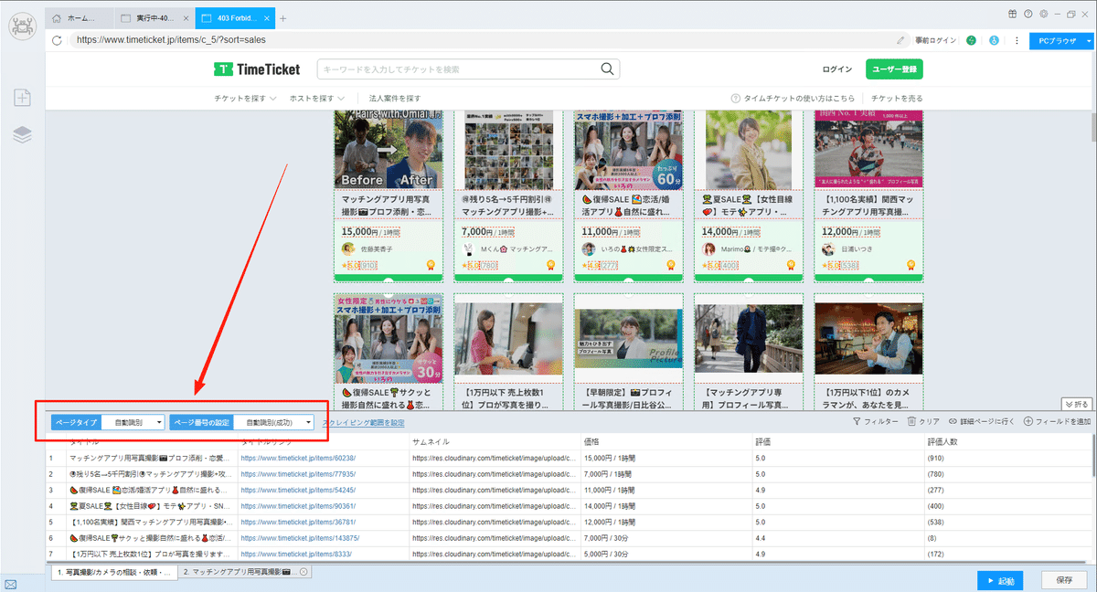The width and height of the screenshot is (1097, 592).
Task: Close the 実行中-40 tab
Action: pos(186,18)
